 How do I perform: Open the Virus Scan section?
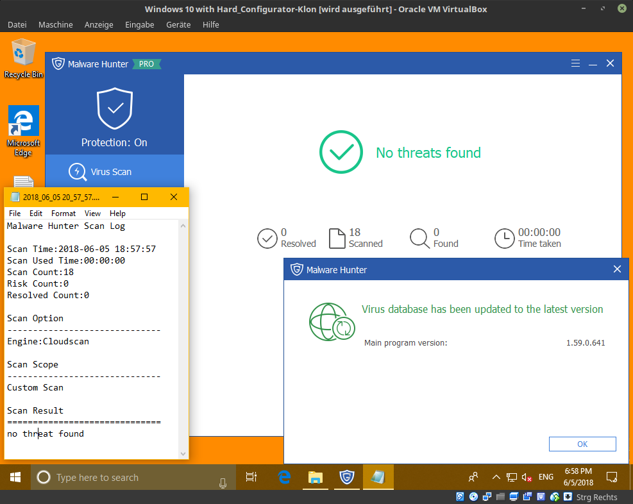(115, 171)
